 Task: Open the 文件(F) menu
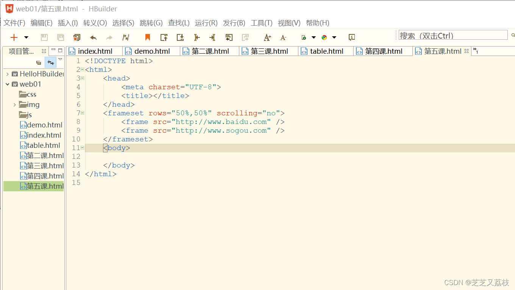(x=14, y=23)
